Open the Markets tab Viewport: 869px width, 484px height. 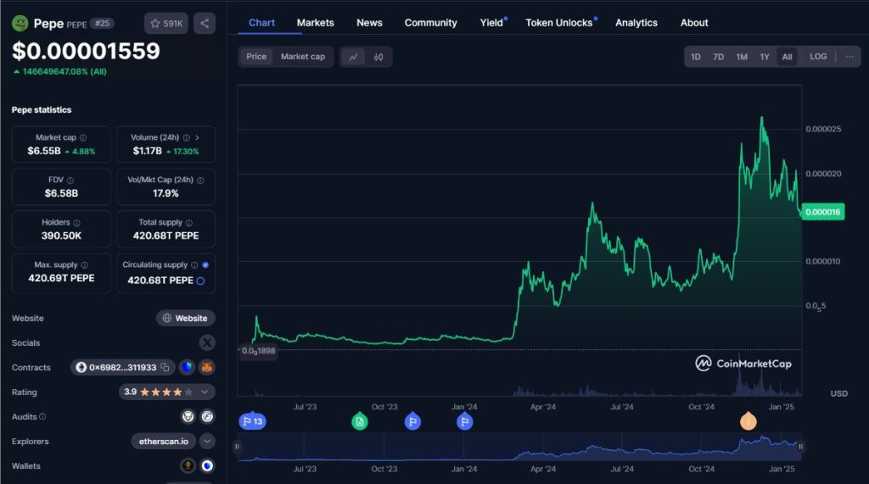(x=316, y=23)
